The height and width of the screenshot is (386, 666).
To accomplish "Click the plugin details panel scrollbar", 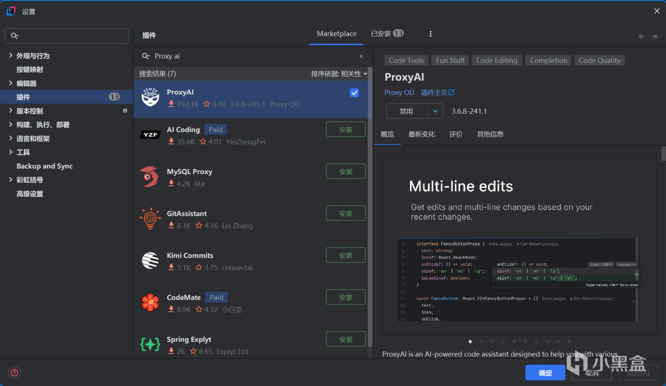I will point(663,154).
